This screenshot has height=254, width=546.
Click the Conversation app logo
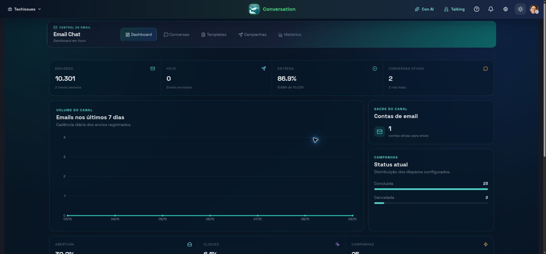point(254,9)
